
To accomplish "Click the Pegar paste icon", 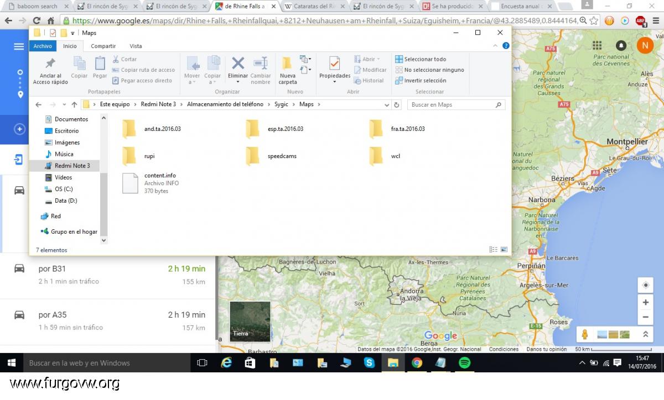I will click(100, 67).
